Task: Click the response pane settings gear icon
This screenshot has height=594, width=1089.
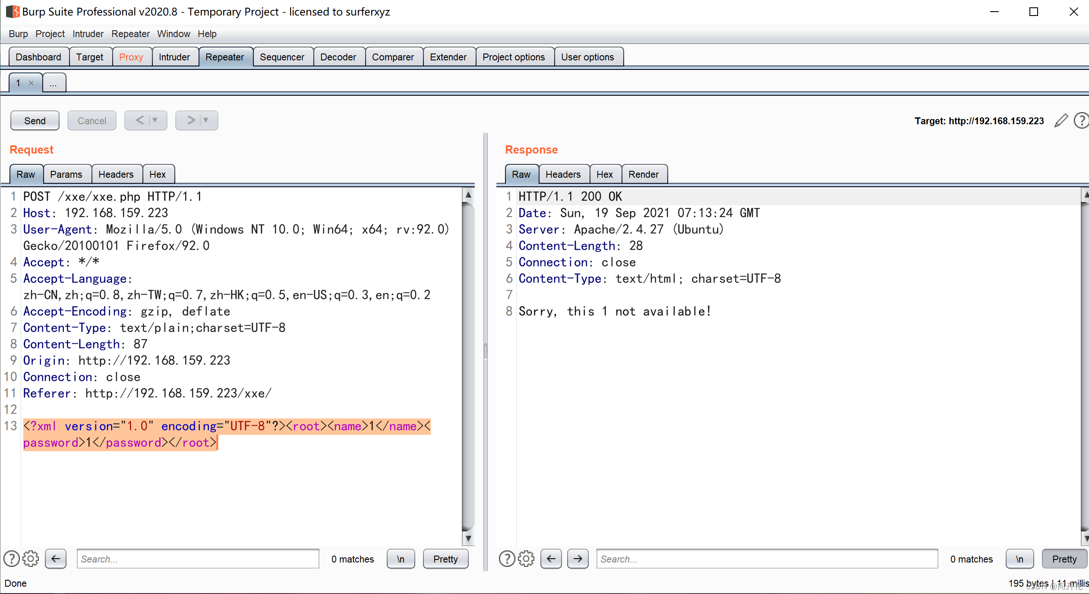Action: point(526,559)
